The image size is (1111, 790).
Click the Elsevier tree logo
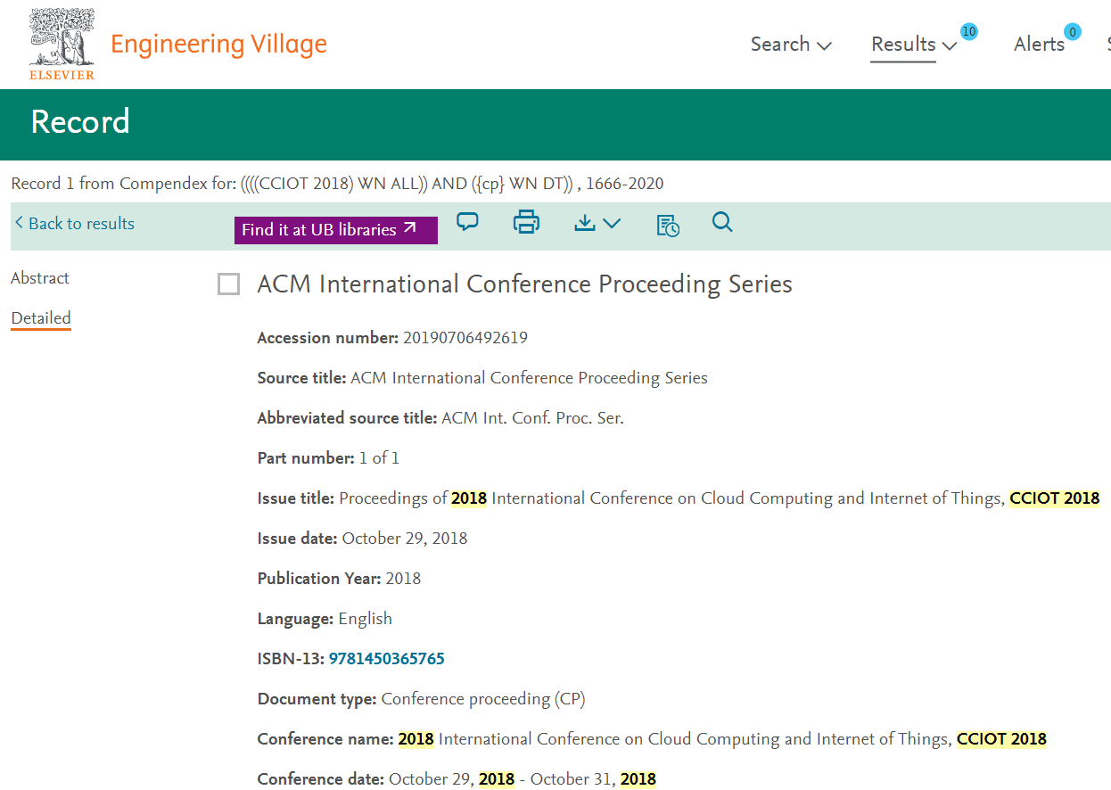[x=62, y=44]
